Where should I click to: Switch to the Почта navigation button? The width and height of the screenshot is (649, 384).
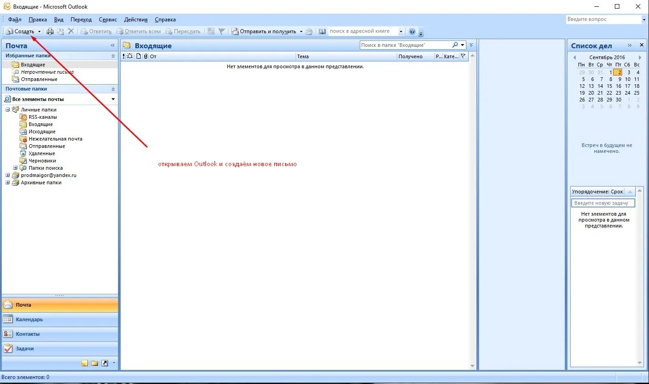60,305
